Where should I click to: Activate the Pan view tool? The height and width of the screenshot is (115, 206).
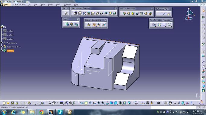tap(90, 103)
